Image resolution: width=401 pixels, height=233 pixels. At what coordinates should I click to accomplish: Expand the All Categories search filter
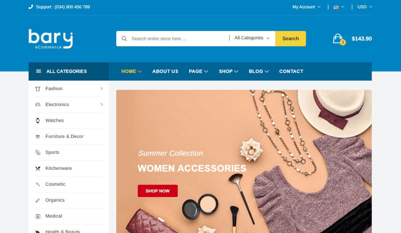[252, 38]
